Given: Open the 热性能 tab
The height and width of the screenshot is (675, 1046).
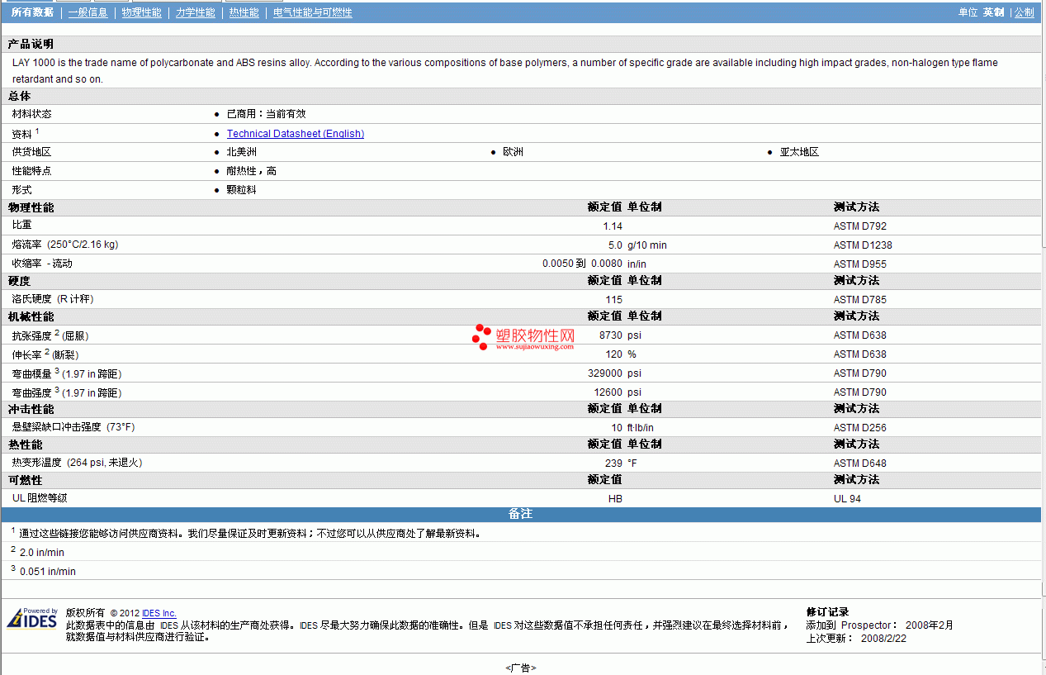Looking at the screenshot, I should (244, 12).
